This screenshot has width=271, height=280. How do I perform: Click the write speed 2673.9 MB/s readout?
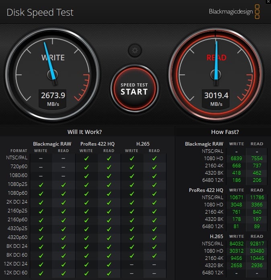(53, 99)
